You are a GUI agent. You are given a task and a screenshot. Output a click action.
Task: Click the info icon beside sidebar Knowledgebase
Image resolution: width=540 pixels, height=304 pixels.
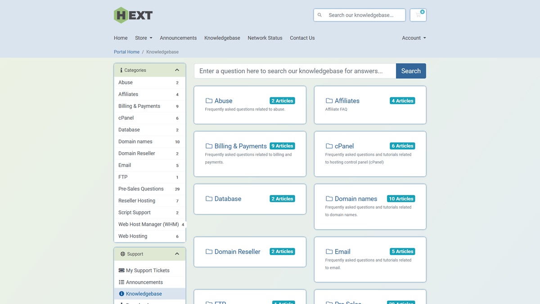coord(121,294)
